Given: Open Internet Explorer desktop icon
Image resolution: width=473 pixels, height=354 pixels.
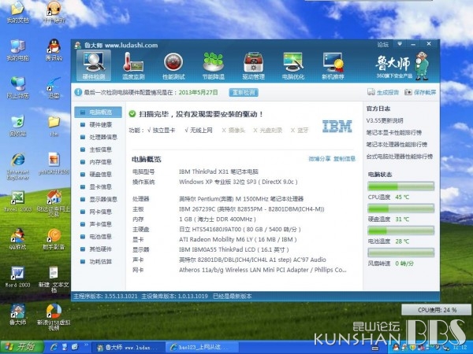Looking at the screenshot, I should point(17,166).
